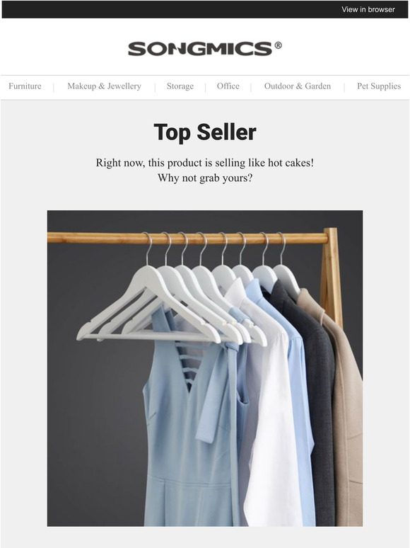The width and height of the screenshot is (410, 548).
Task: Click the Why not grab yours line
Action: [x=205, y=178]
